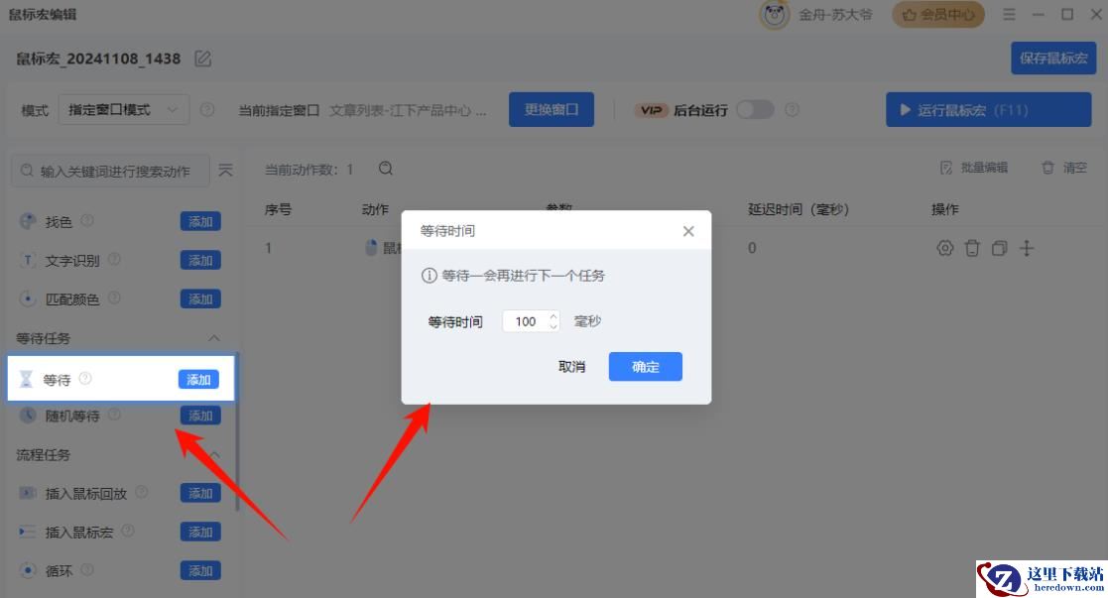Increase wait time with the up stepper arrow

click(554, 316)
